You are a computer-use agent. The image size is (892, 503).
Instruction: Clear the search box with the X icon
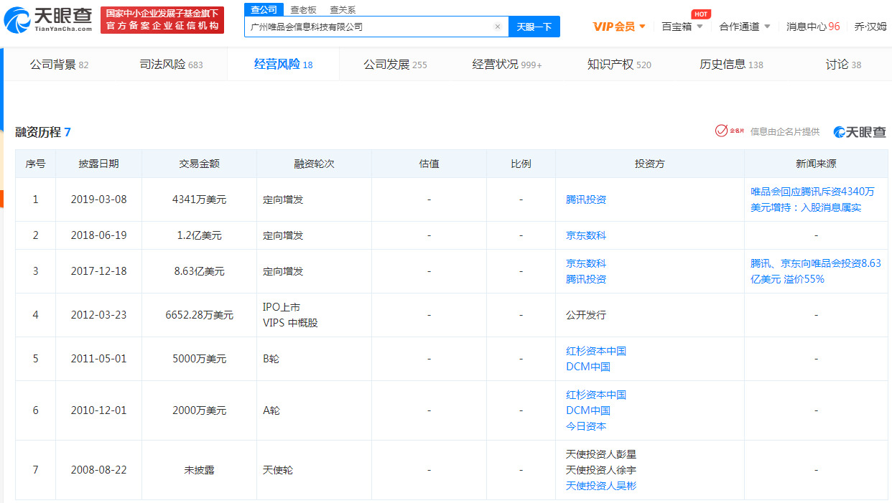[x=498, y=27]
